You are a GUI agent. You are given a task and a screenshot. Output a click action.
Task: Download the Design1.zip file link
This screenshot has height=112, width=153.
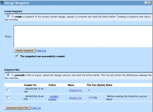point(75,98)
